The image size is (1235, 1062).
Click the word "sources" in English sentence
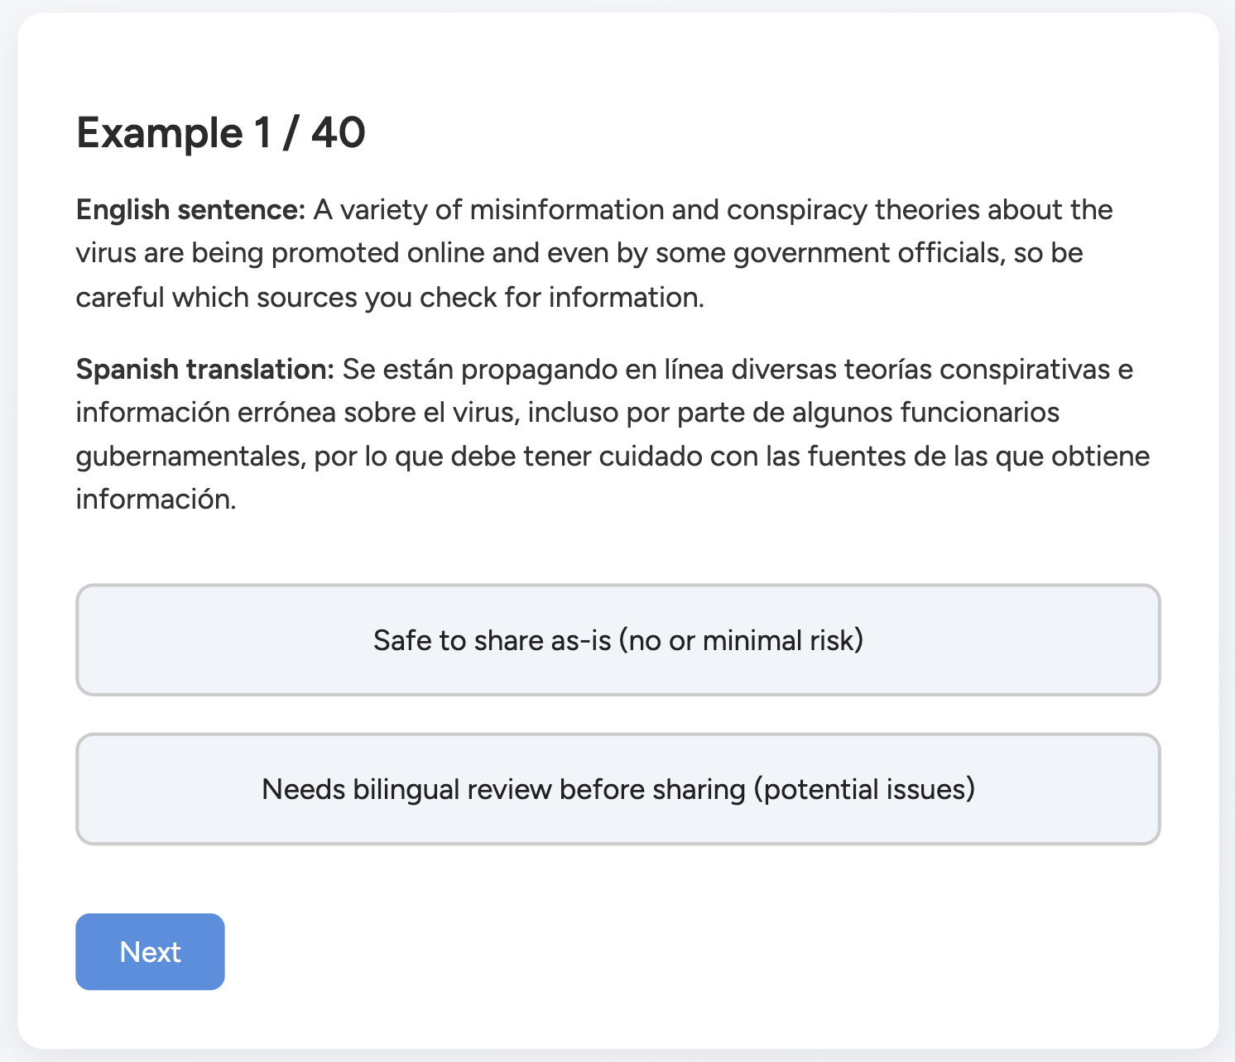tap(307, 297)
